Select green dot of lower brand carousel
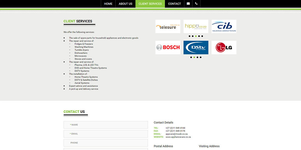301x150 pixels. pos(194,57)
